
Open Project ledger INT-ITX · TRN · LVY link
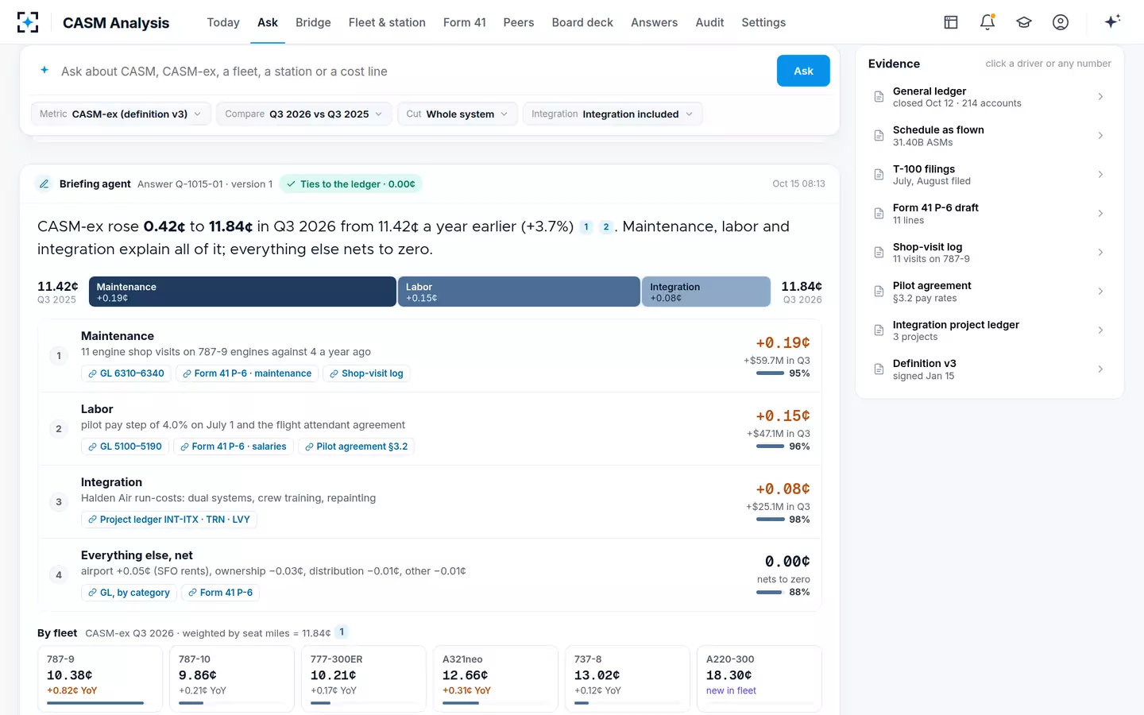coord(169,520)
